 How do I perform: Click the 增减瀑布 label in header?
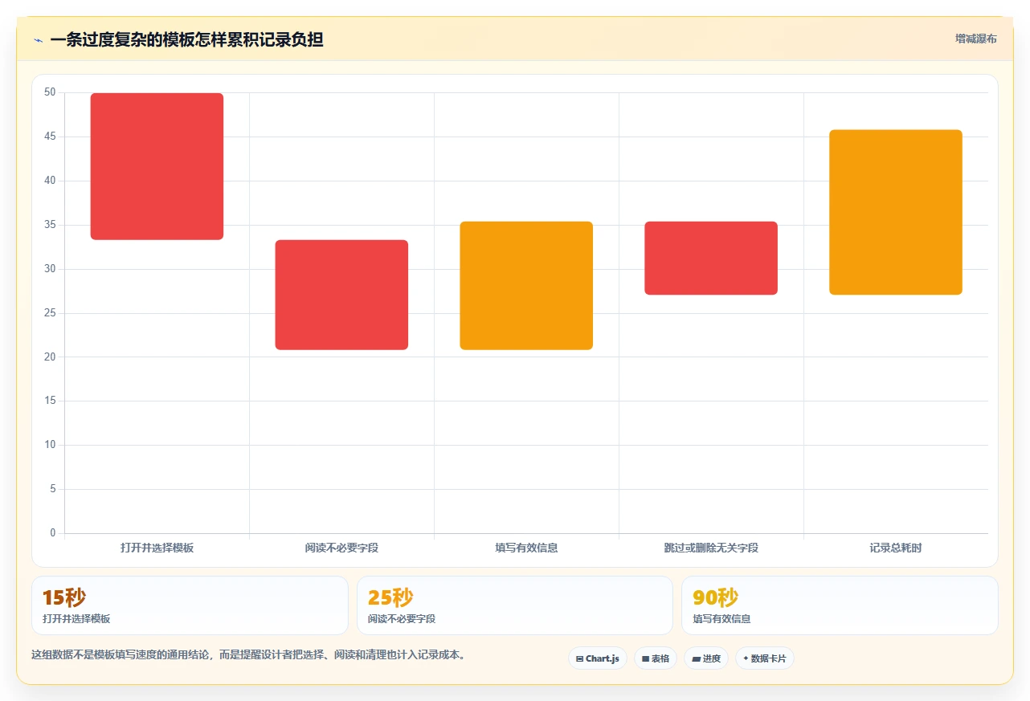click(x=975, y=39)
